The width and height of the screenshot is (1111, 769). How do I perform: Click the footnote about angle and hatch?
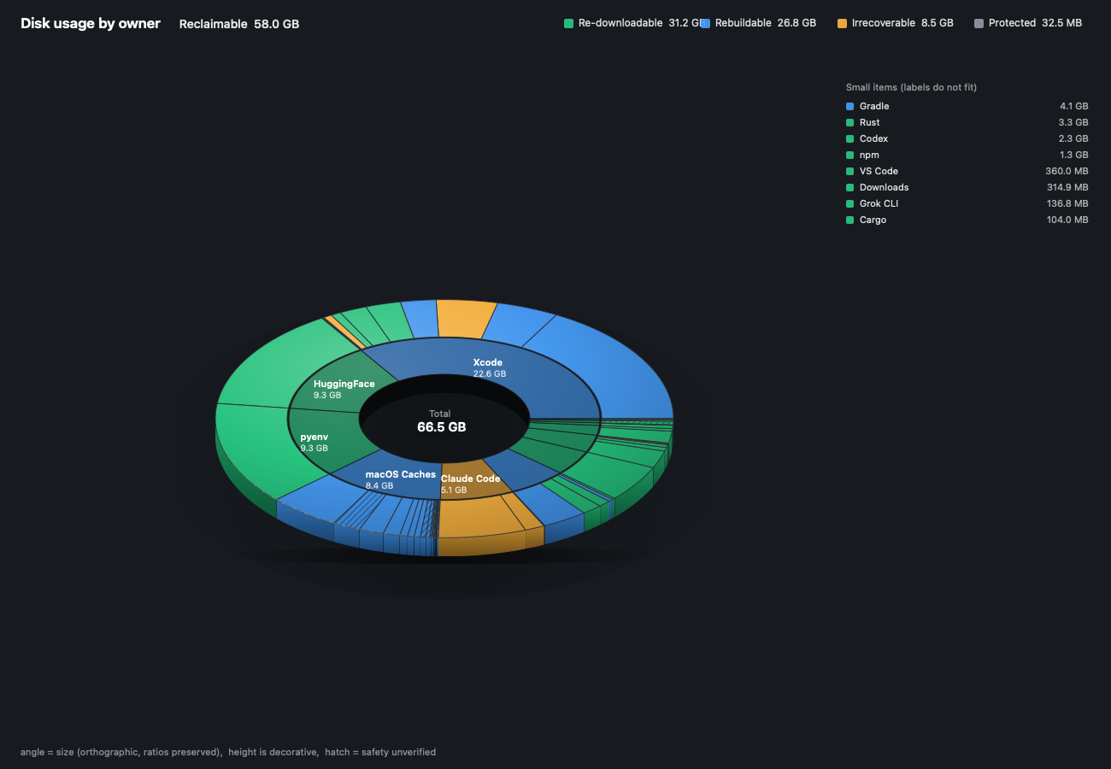228,752
